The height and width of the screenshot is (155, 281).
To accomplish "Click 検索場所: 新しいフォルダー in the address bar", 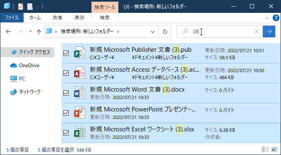I will click(87, 31).
